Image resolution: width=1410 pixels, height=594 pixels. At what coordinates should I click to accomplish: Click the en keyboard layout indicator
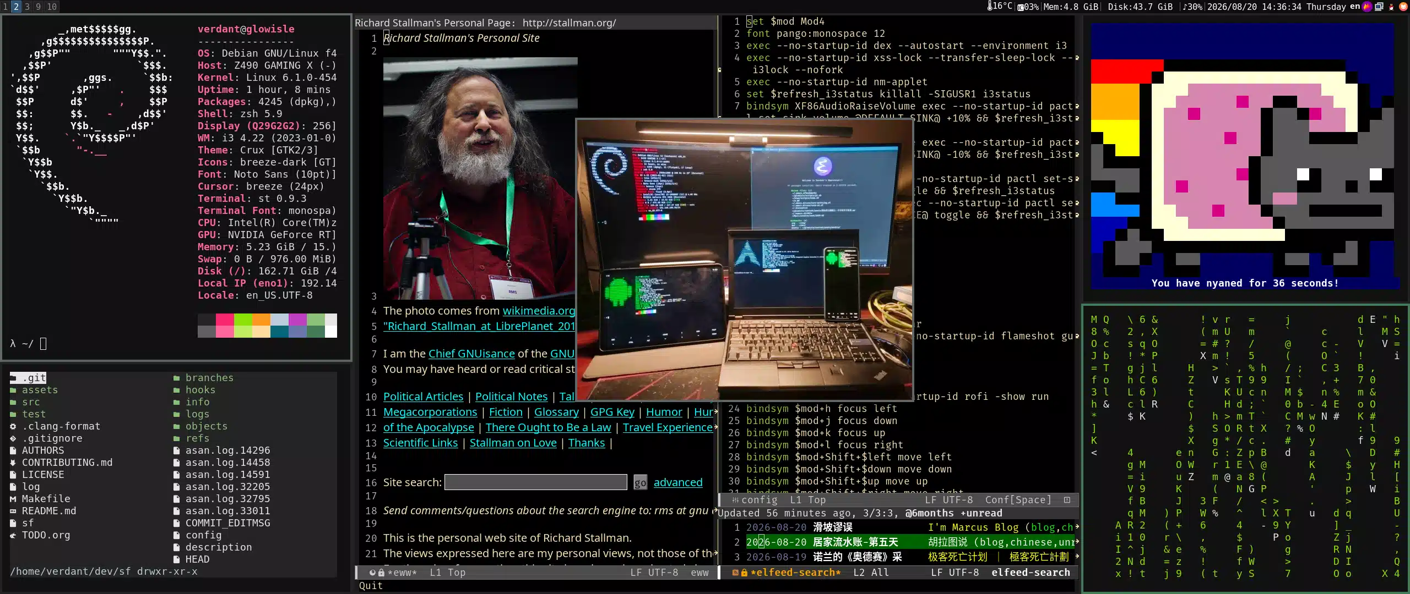(x=1355, y=7)
